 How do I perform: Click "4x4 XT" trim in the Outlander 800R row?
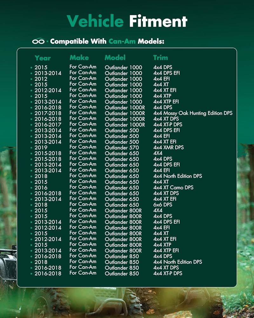161,233
